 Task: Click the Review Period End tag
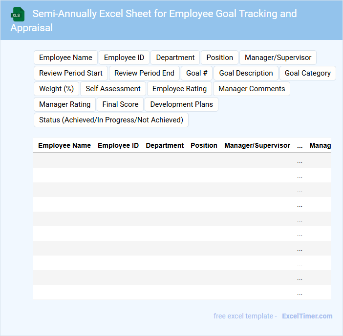pos(144,73)
